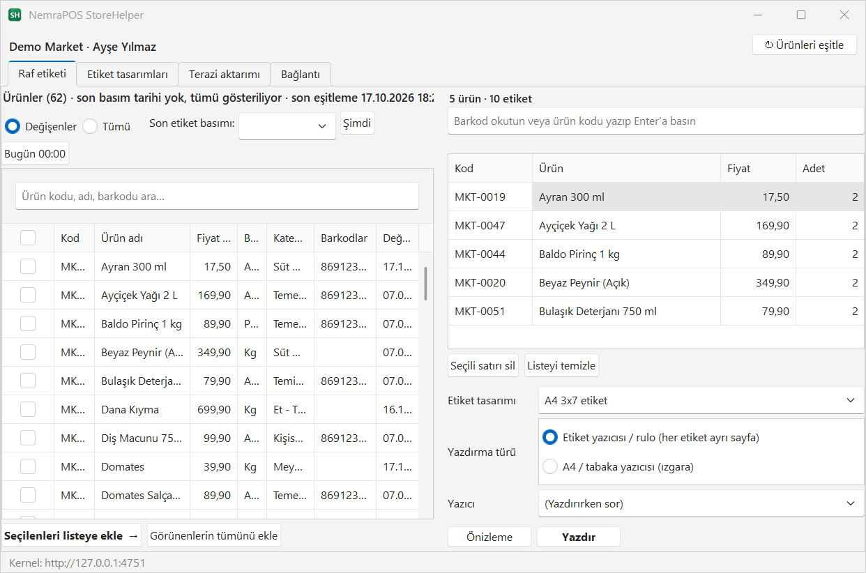Click the MKT-0020 code cell
The width and height of the screenshot is (866, 573).
point(490,282)
